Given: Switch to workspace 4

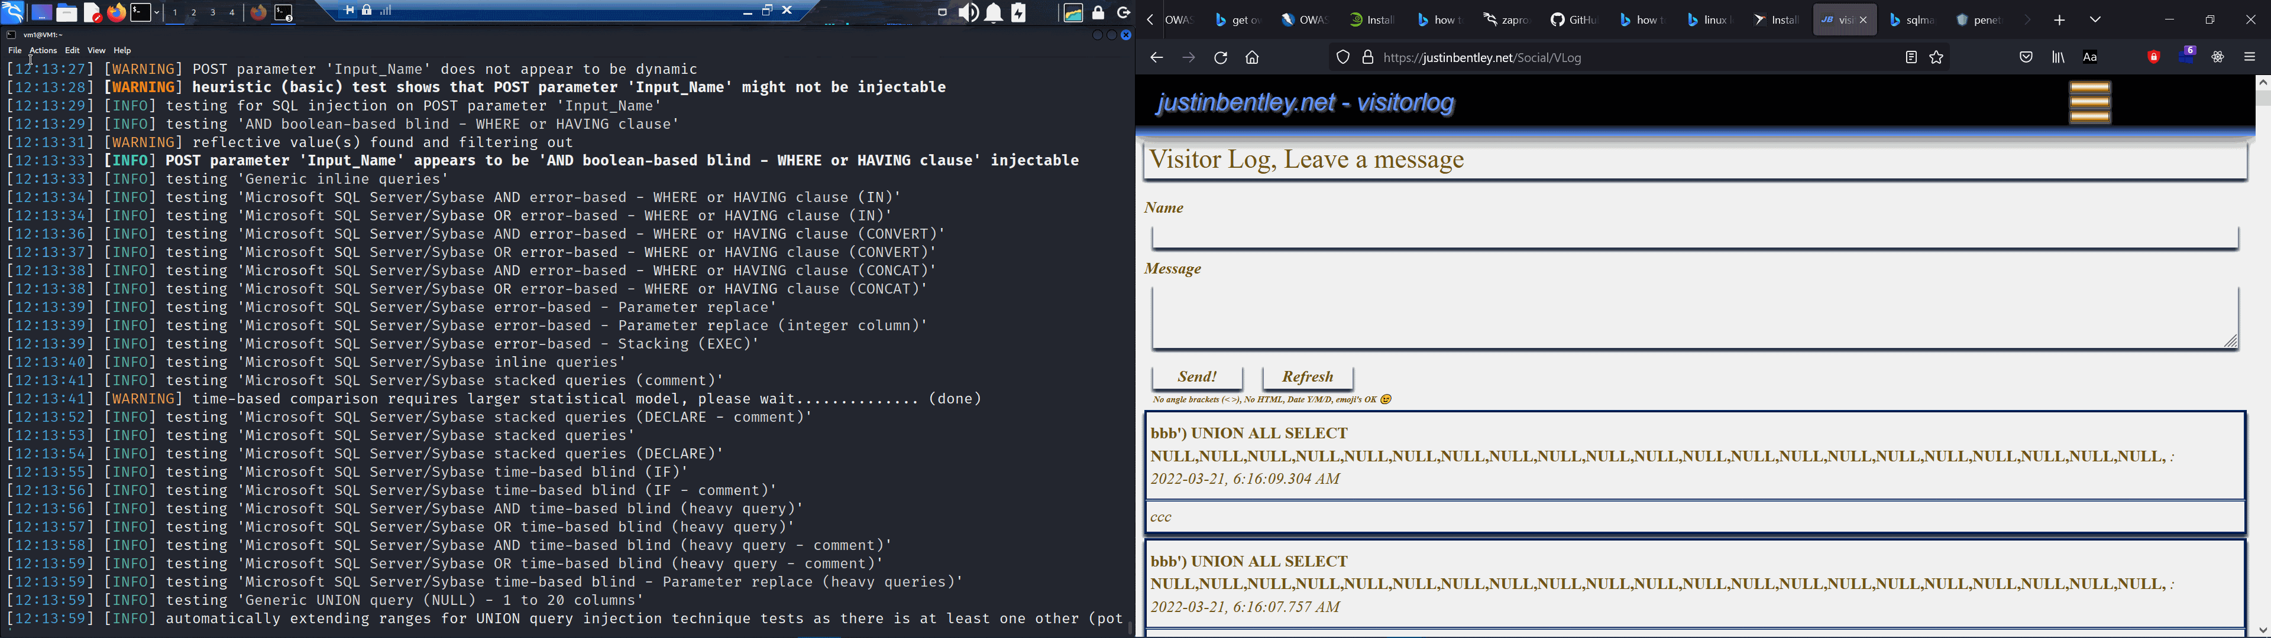Looking at the screenshot, I should pyautogui.click(x=233, y=13).
